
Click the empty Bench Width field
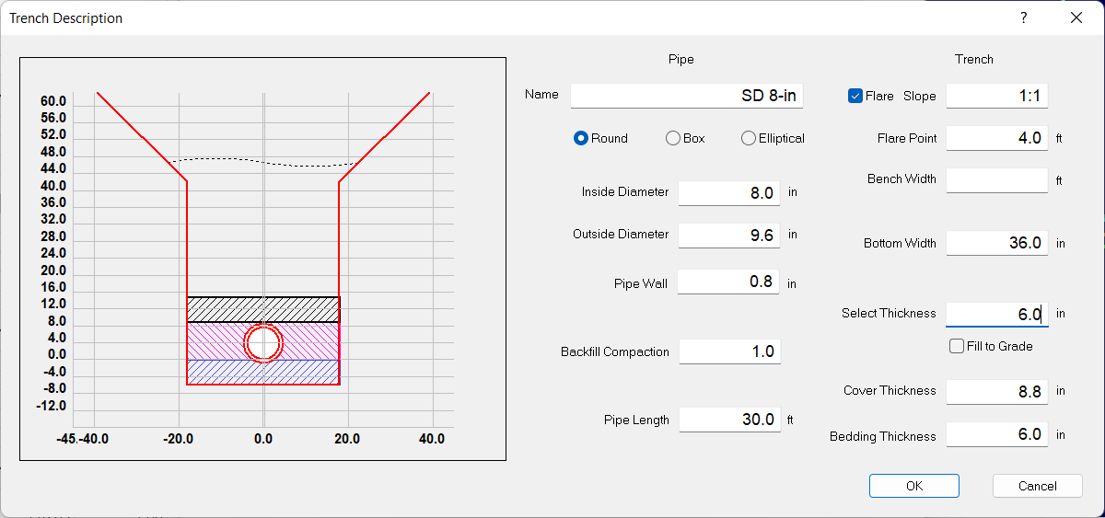point(996,180)
